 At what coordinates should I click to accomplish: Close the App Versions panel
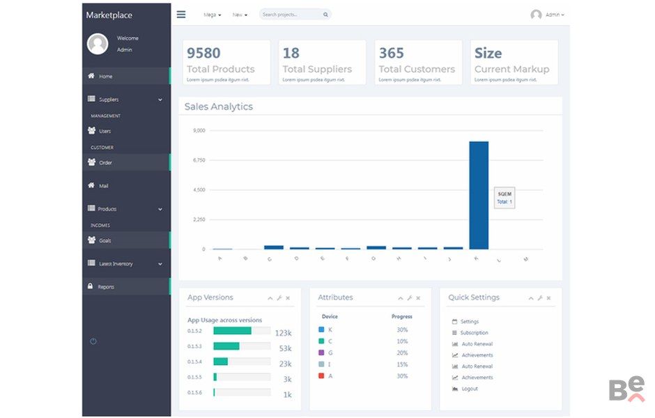288,298
